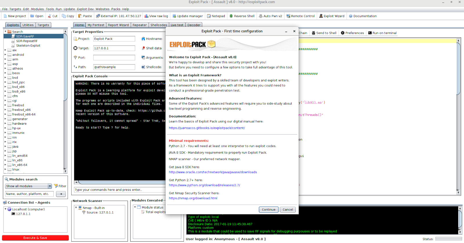Open the gitbooks digital manual link
The height and width of the screenshot is (243, 464).
pyautogui.click(x=207, y=128)
